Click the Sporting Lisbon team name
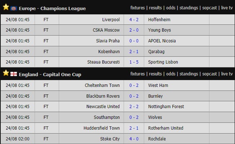Viewport: 235px width, 144px height. pyautogui.click(x=163, y=62)
